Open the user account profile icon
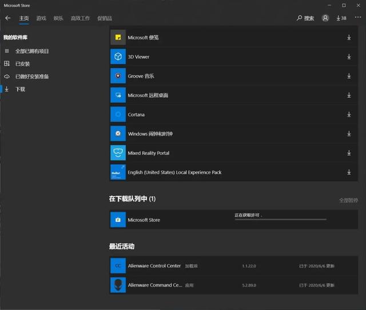The height and width of the screenshot is (310, 366). 325,18
